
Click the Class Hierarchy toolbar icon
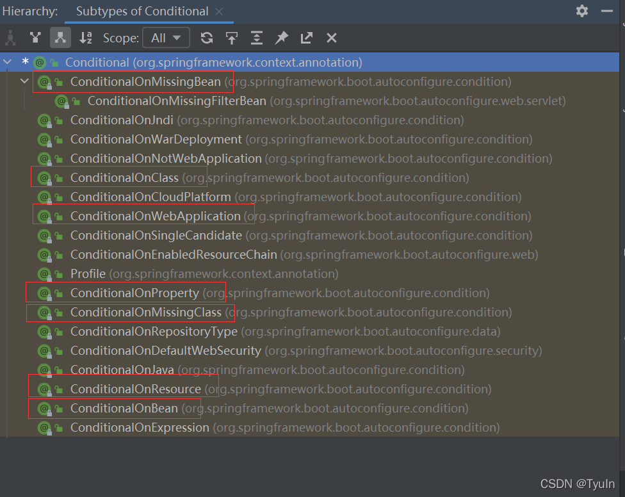click(x=10, y=38)
